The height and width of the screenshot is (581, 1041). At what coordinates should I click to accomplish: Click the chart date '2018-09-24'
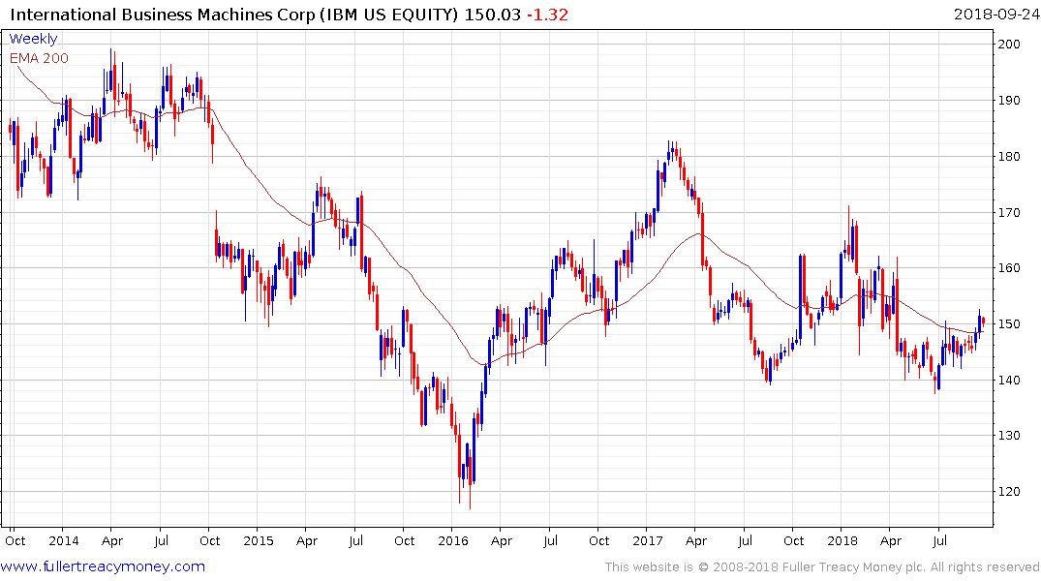996,15
